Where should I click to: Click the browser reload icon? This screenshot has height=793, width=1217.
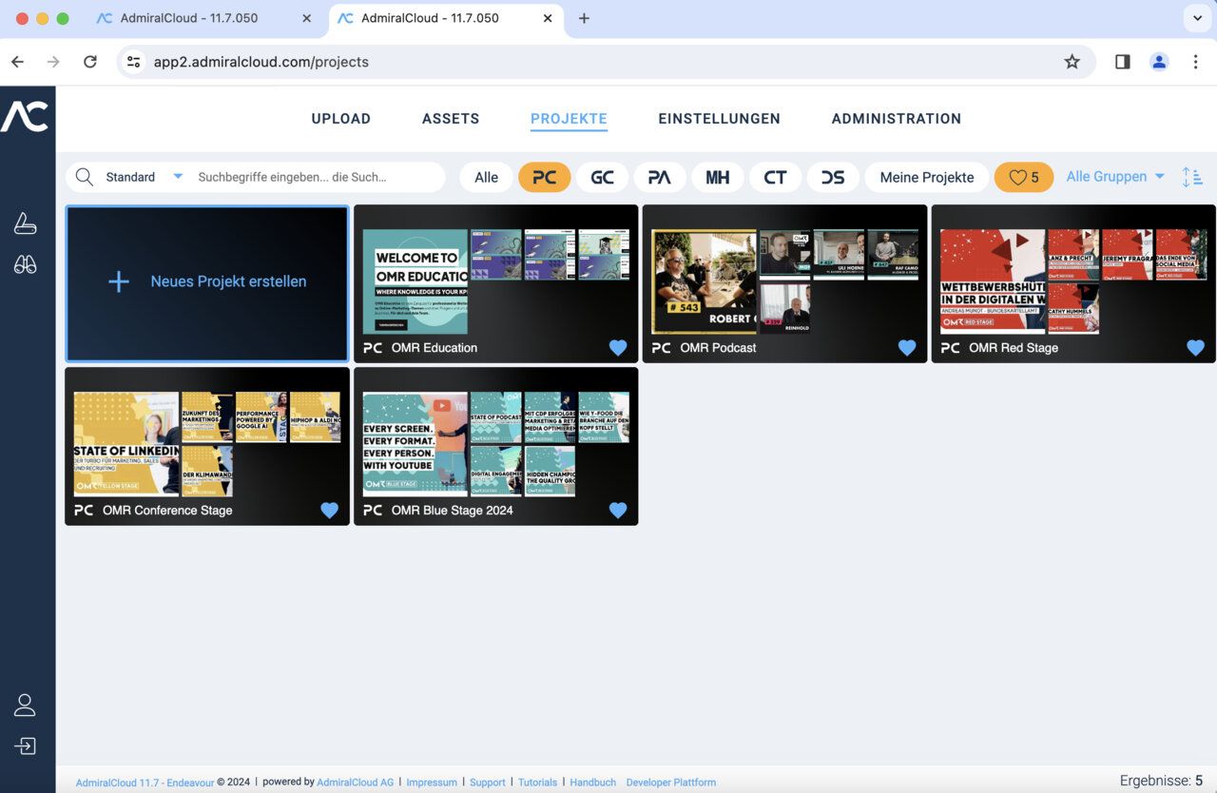click(90, 61)
